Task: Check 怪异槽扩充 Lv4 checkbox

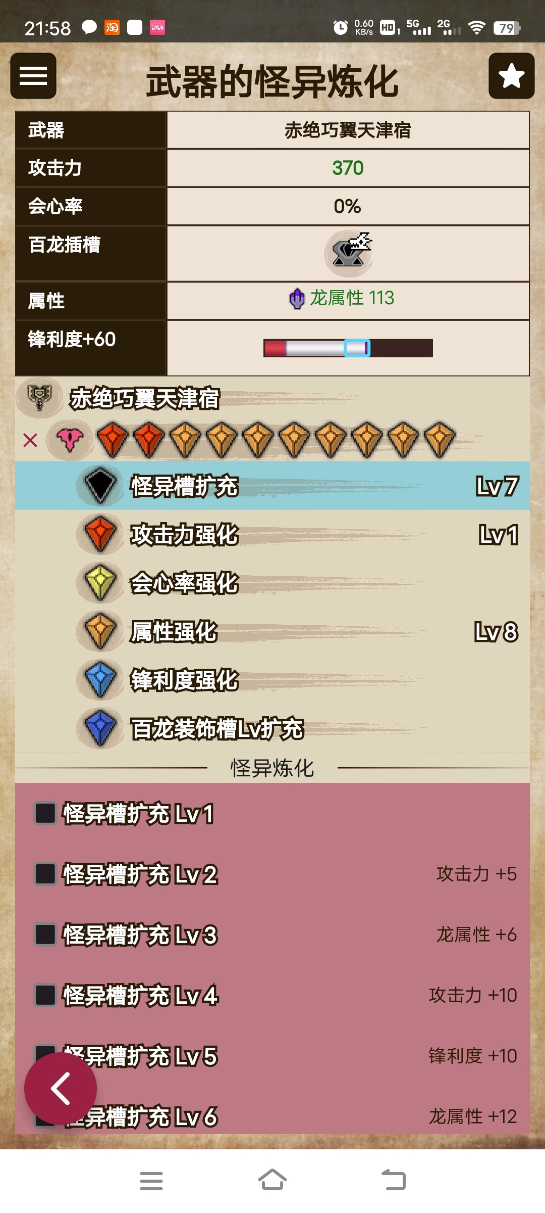Action: click(x=45, y=995)
